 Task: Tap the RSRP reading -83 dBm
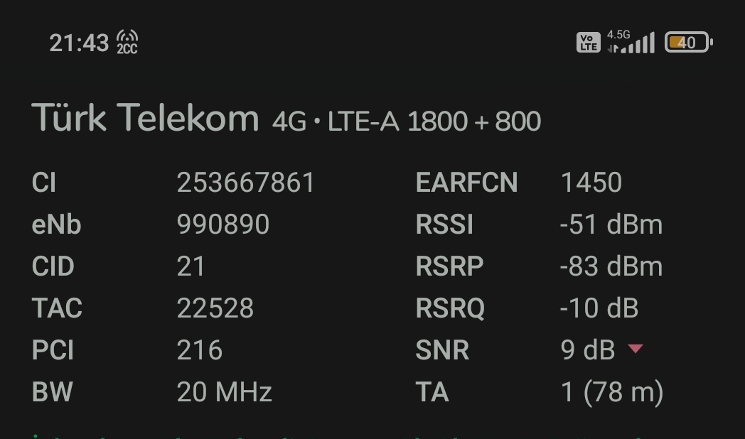pos(611,266)
